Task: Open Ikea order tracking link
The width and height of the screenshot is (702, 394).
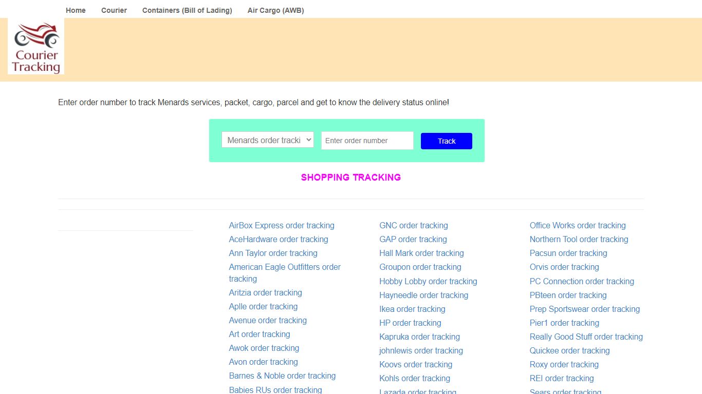Action: pyautogui.click(x=412, y=309)
